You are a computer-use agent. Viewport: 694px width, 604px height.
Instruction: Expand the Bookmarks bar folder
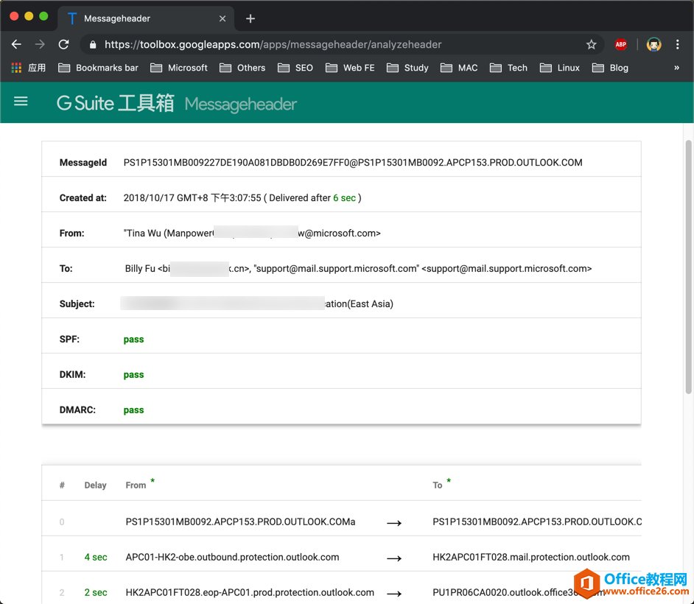[x=98, y=68]
